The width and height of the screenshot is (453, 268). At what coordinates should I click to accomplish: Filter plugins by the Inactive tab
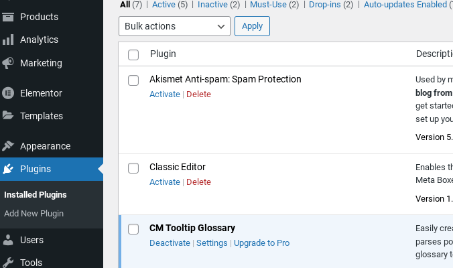point(212,5)
